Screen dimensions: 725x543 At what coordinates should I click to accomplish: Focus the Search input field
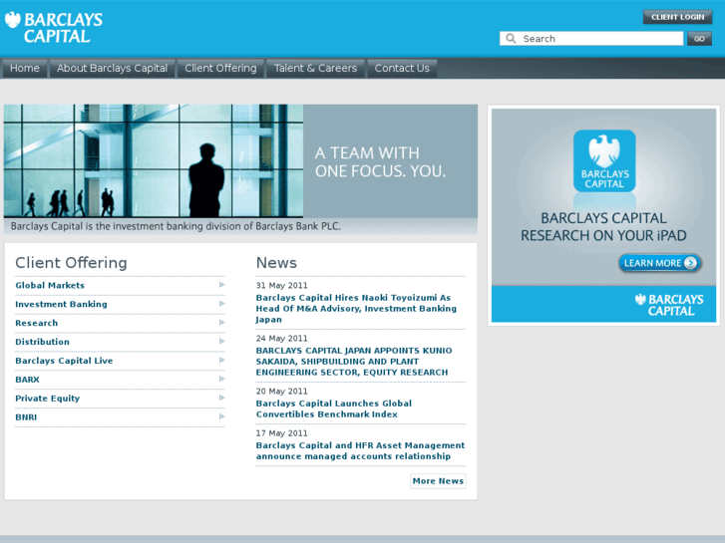click(x=591, y=38)
